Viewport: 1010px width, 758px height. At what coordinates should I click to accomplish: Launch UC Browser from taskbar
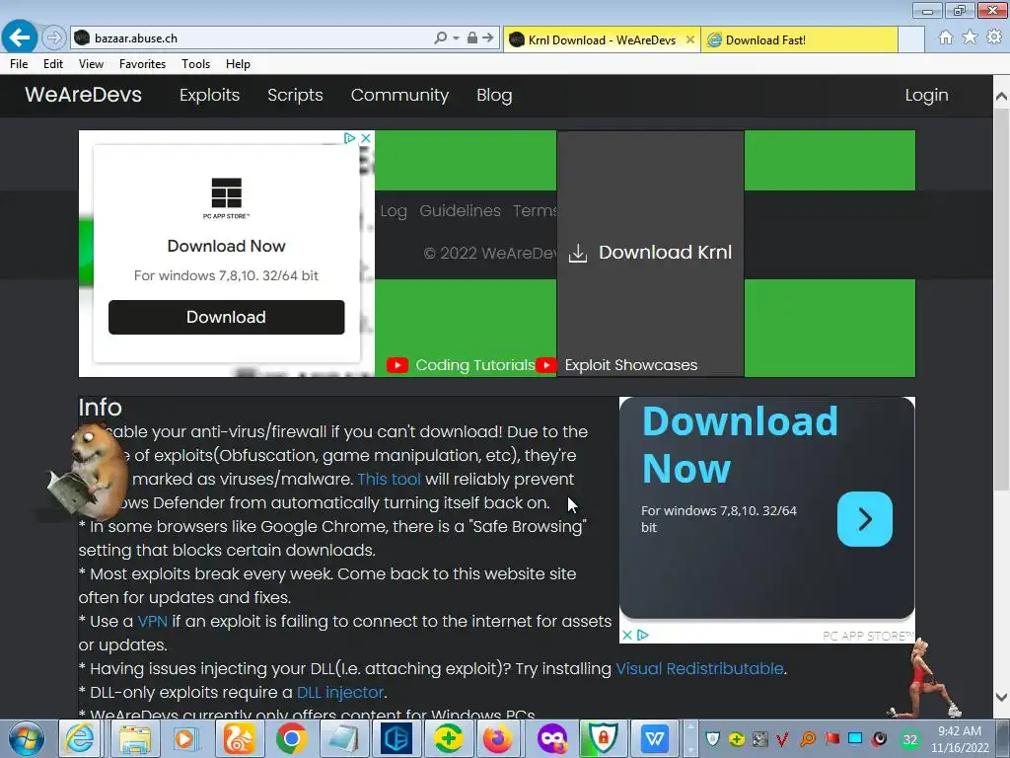239,738
